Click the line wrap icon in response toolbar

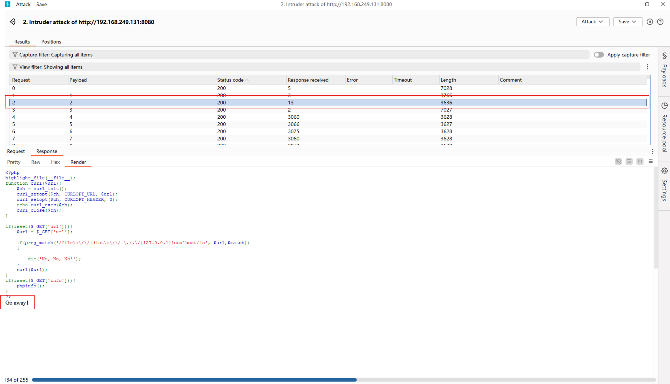[x=629, y=162]
